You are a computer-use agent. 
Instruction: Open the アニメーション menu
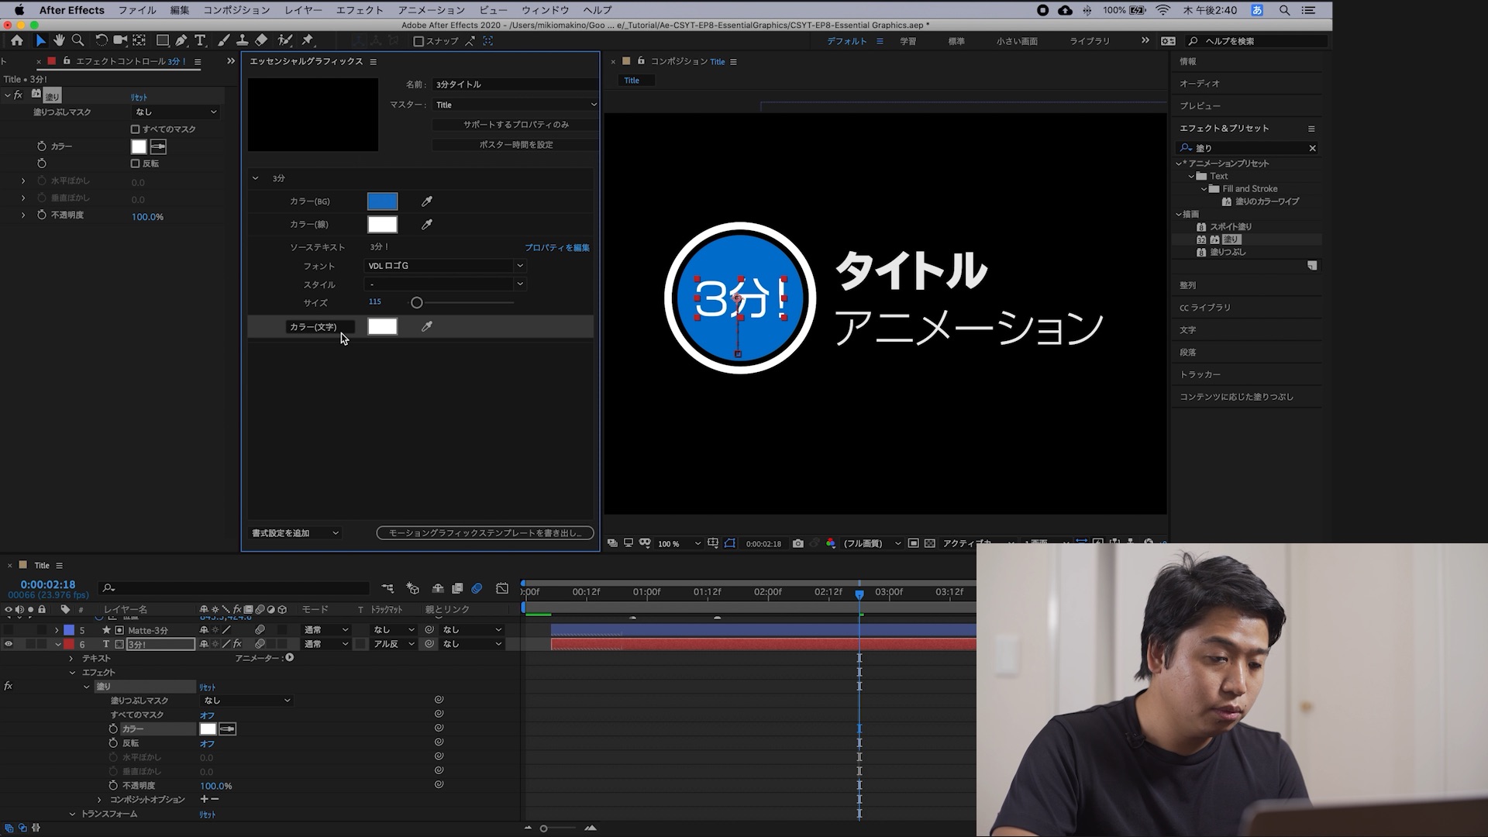pos(431,10)
